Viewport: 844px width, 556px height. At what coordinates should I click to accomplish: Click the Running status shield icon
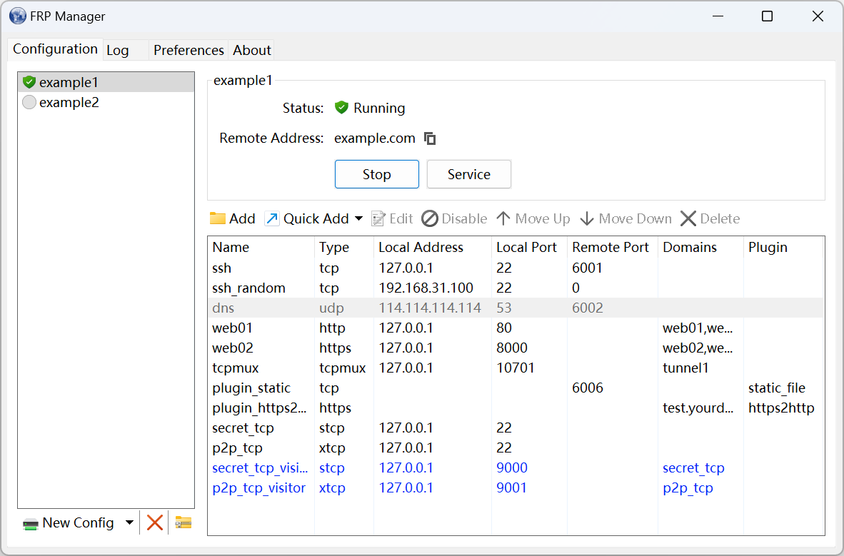(x=341, y=108)
